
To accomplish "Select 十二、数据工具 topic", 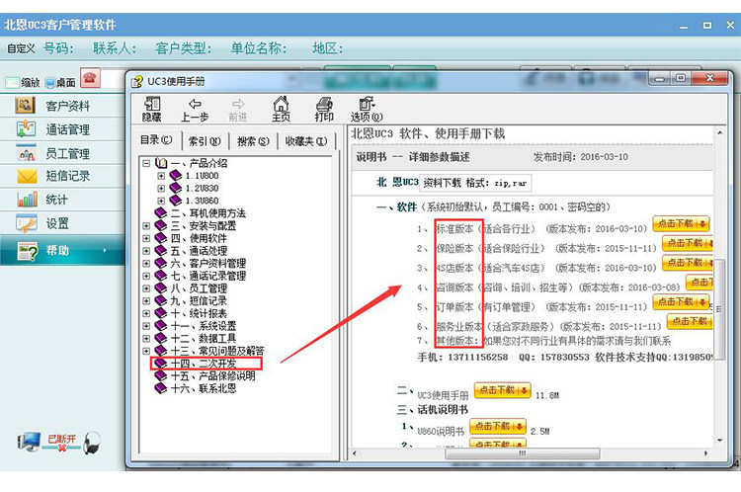I will pos(204,339).
